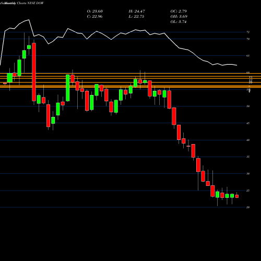This screenshot has height=261, width=261.
Task: Select the close value 'C: 22.96'
Action: (94, 17)
